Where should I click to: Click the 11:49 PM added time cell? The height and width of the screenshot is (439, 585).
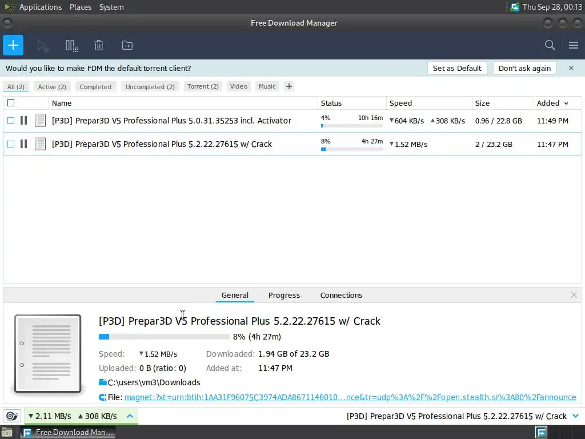click(x=552, y=121)
